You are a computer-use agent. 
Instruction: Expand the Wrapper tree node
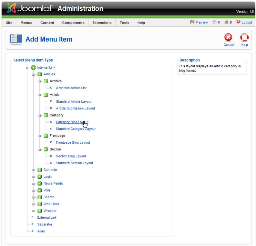34,211
